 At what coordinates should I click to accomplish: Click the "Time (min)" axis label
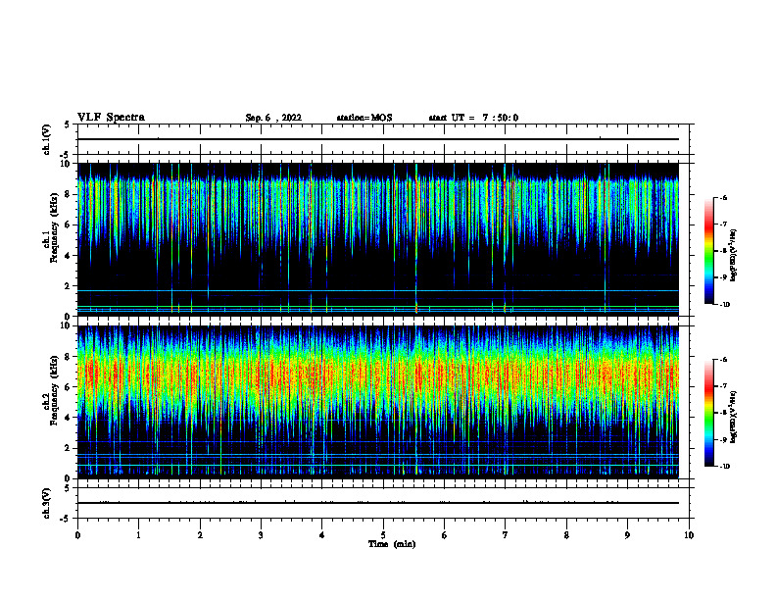[392, 544]
